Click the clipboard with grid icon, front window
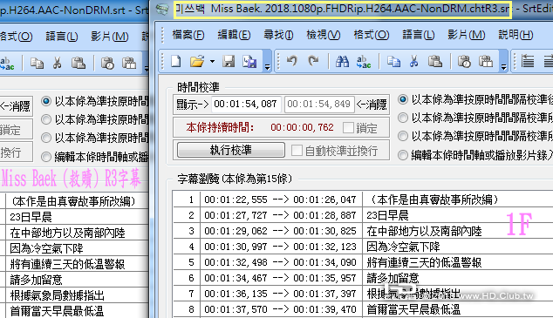Image resolution: width=553 pixels, height=318 pixels. tap(486, 62)
